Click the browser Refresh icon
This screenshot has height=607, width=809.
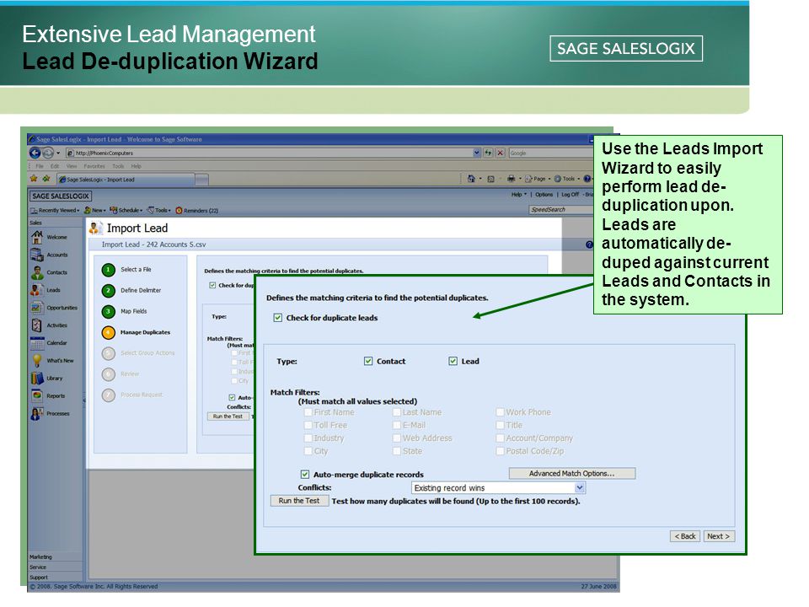tap(488, 153)
